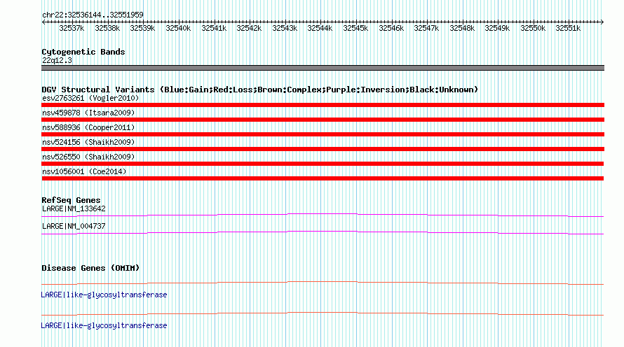624x347 pixels.
Task: Click the Disease Genes (OMIM) track title
Action: (90, 268)
